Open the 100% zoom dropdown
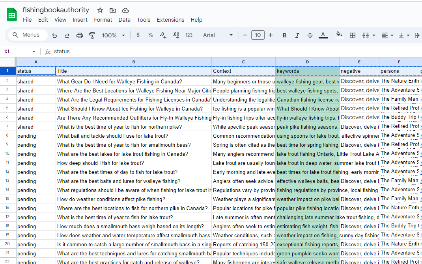The height and width of the screenshot is (264, 422). 113,35
